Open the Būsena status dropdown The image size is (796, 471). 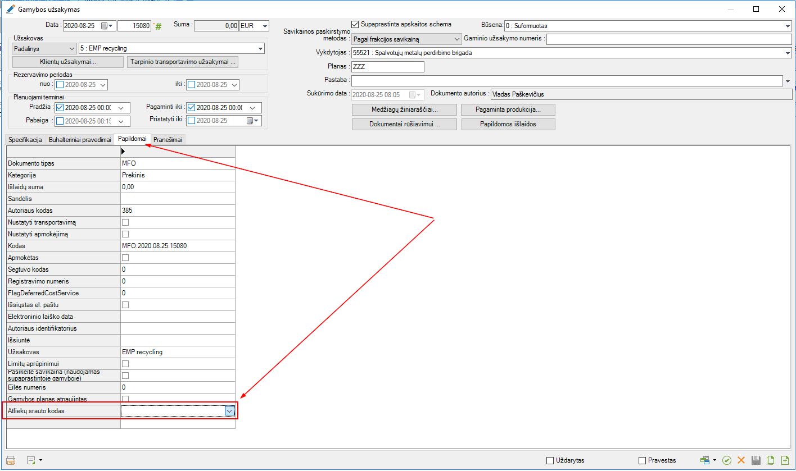click(788, 26)
